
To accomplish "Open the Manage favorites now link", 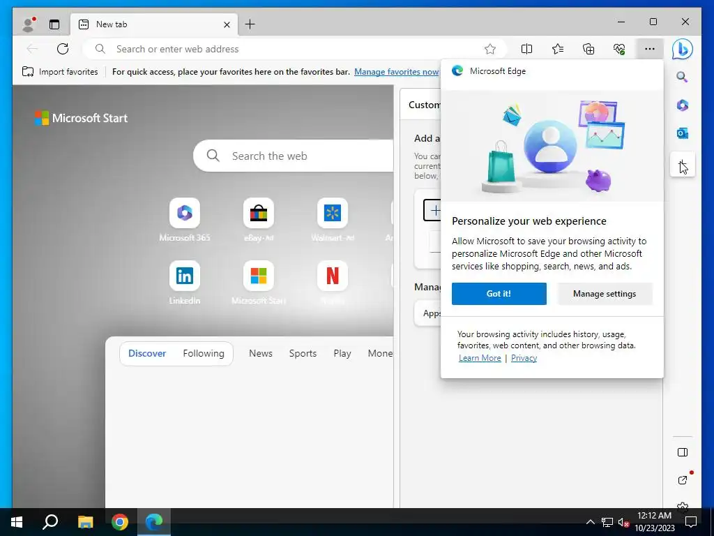I will (x=396, y=72).
